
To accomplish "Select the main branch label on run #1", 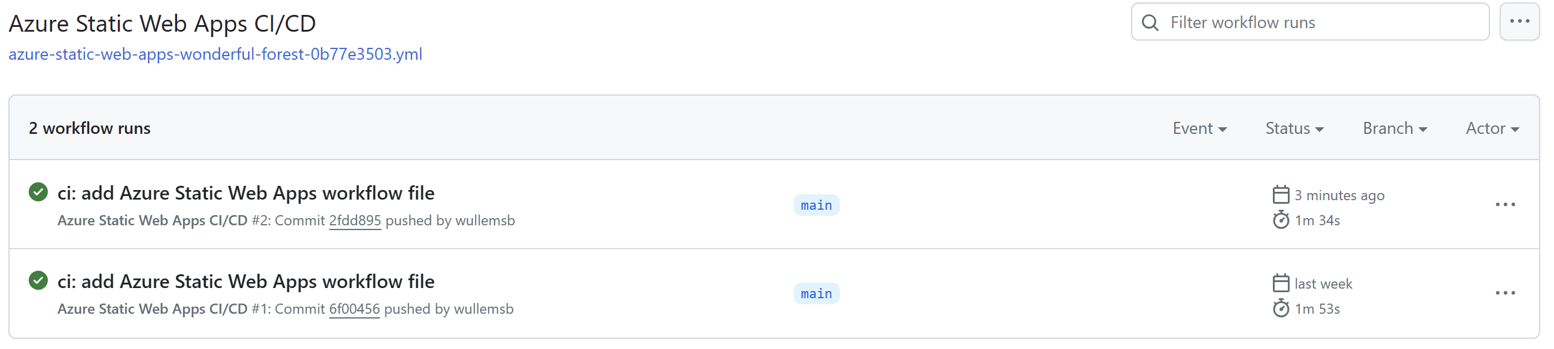I will click(x=816, y=293).
